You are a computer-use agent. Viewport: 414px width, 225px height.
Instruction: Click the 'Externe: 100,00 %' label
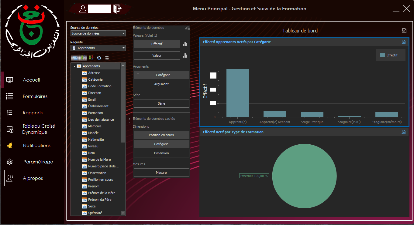pyautogui.click(x=254, y=176)
